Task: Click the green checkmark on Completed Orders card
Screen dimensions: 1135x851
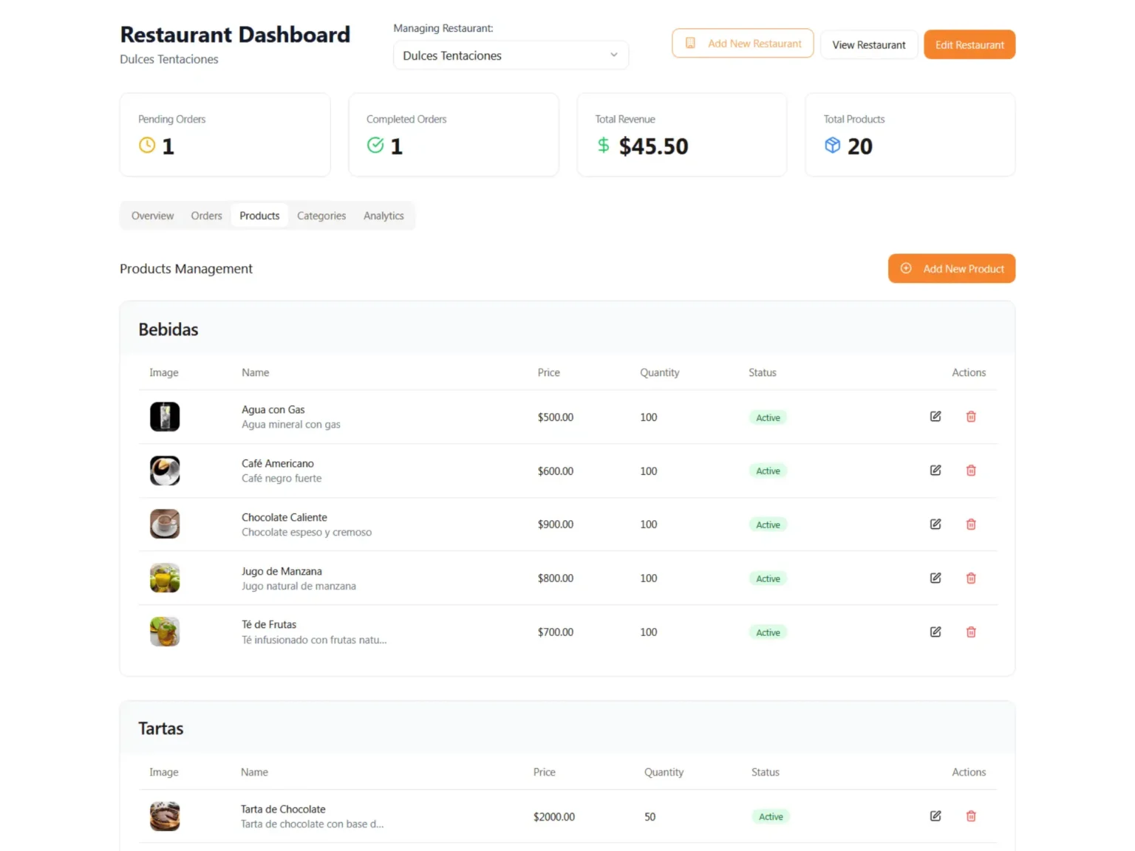Action: [375, 145]
